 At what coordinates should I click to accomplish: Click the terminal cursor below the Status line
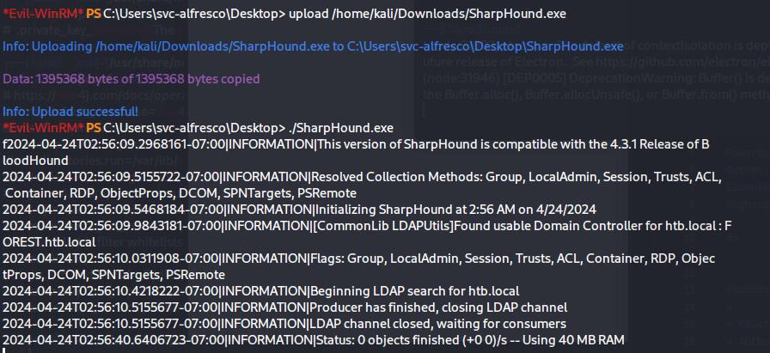3,350
